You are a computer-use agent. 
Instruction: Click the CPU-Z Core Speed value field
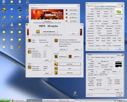pyautogui.click(x=99, y=80)
